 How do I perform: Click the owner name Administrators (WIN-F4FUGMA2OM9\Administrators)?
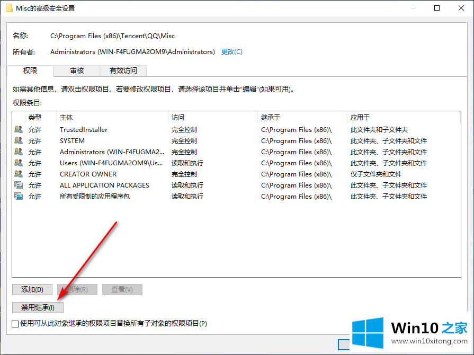click(132, 52)
